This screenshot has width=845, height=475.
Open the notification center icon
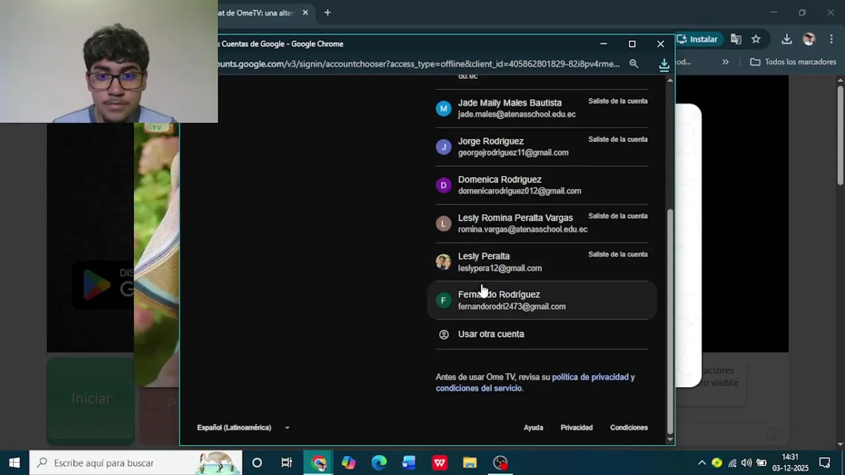pyautogui.click(x=825, y=462)
